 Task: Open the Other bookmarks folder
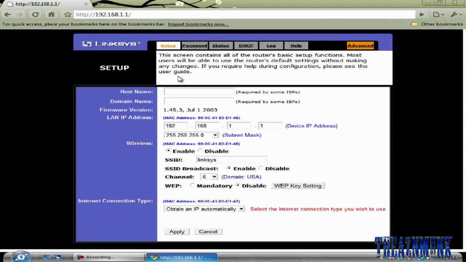(437, 24)
